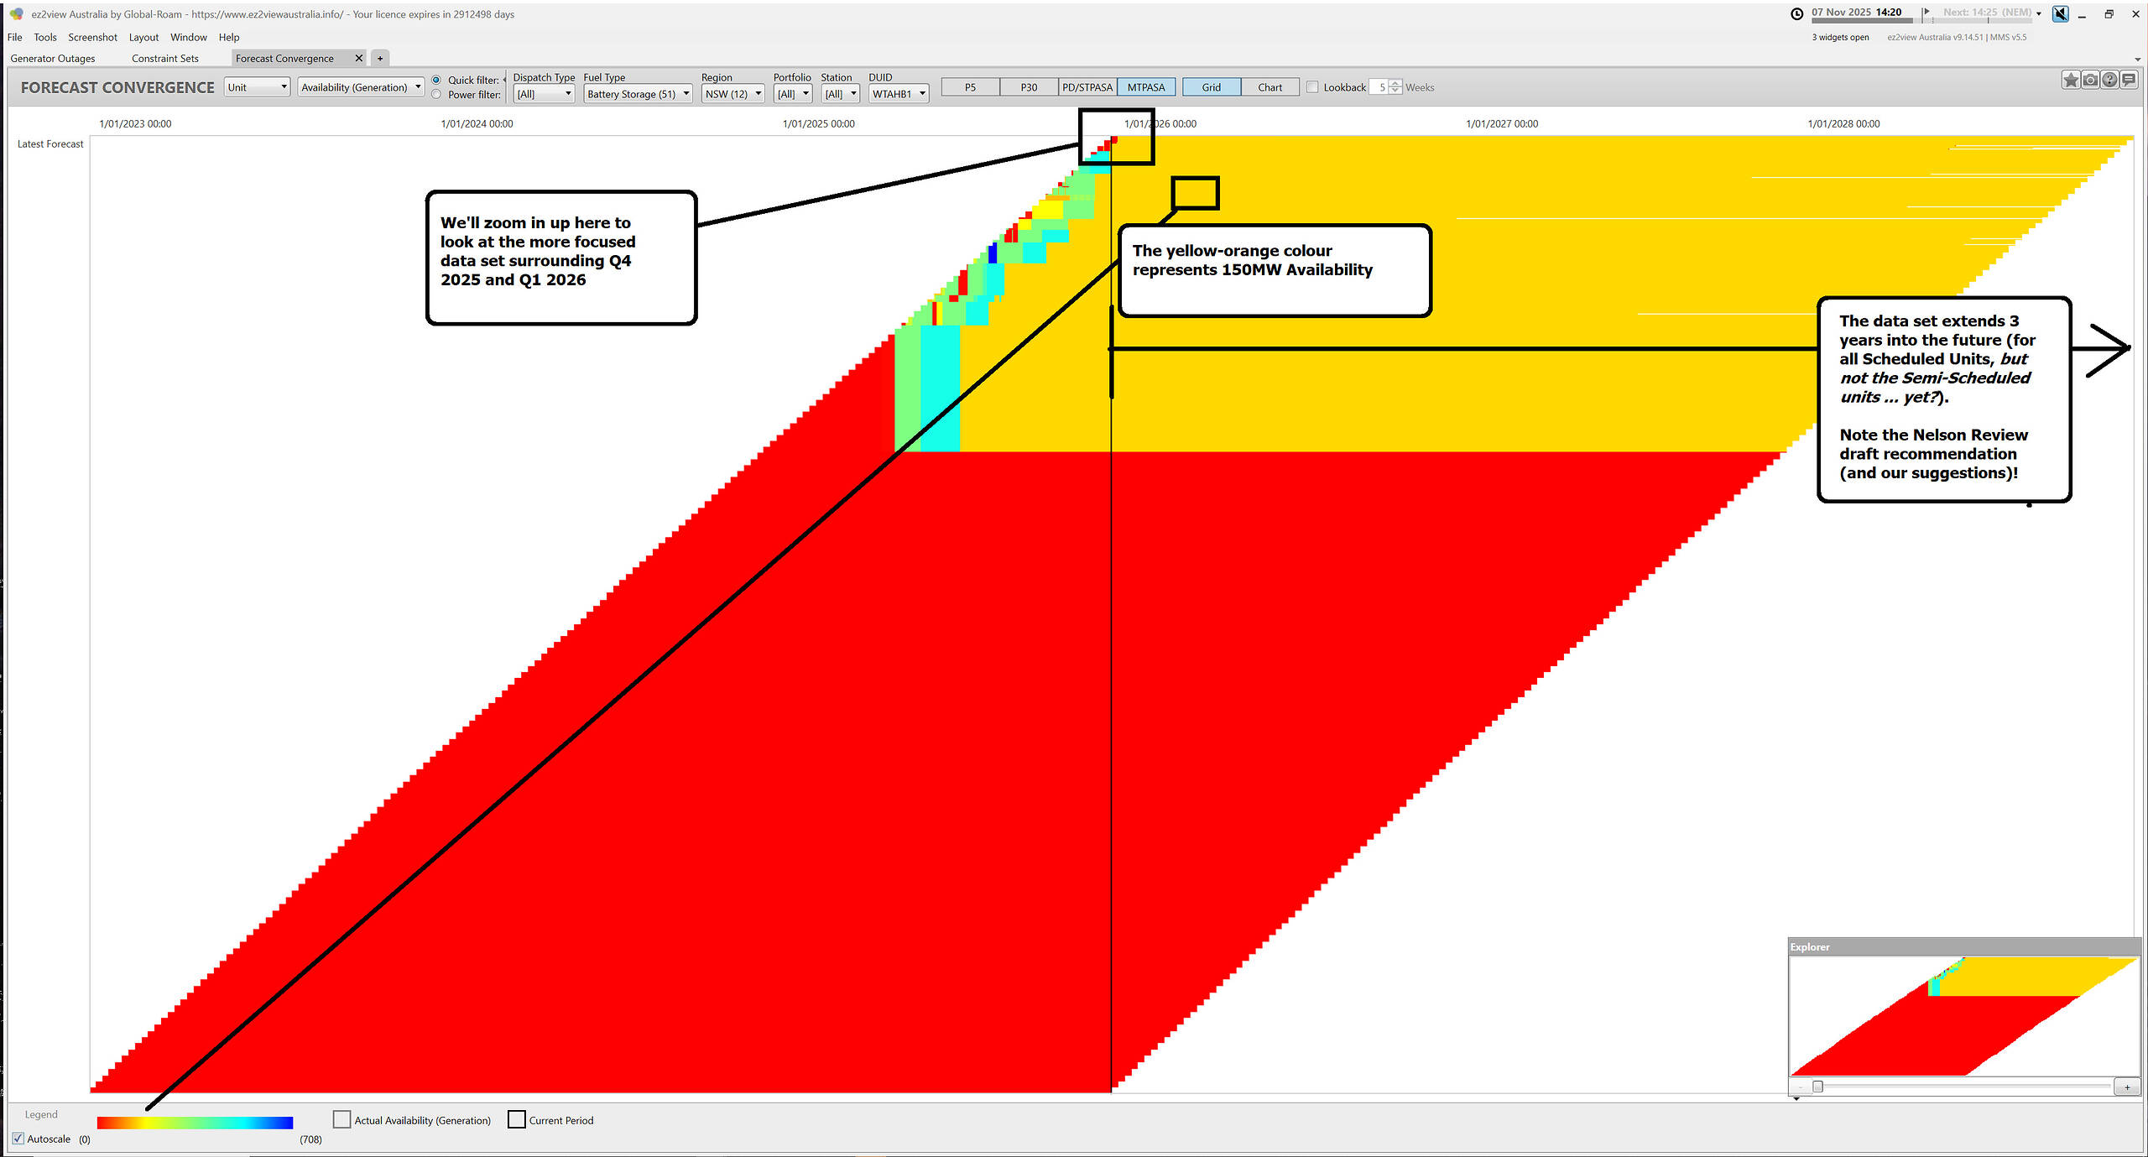Switch to the Generator Outages tab

(x=53, y=58)
